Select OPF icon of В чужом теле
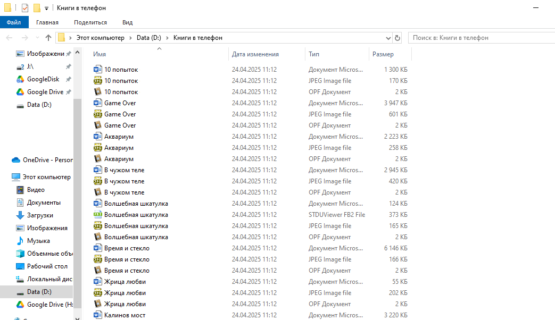Screen dimensions: 555x320 coord(98,192)
